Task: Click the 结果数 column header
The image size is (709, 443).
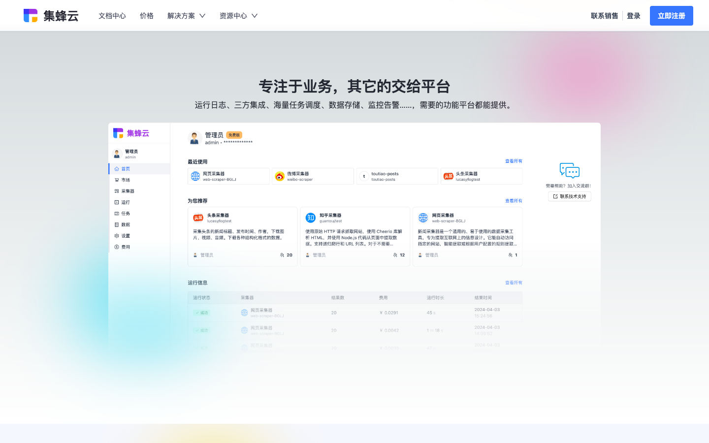Action: pyautogui.click(x=338, y=298)
